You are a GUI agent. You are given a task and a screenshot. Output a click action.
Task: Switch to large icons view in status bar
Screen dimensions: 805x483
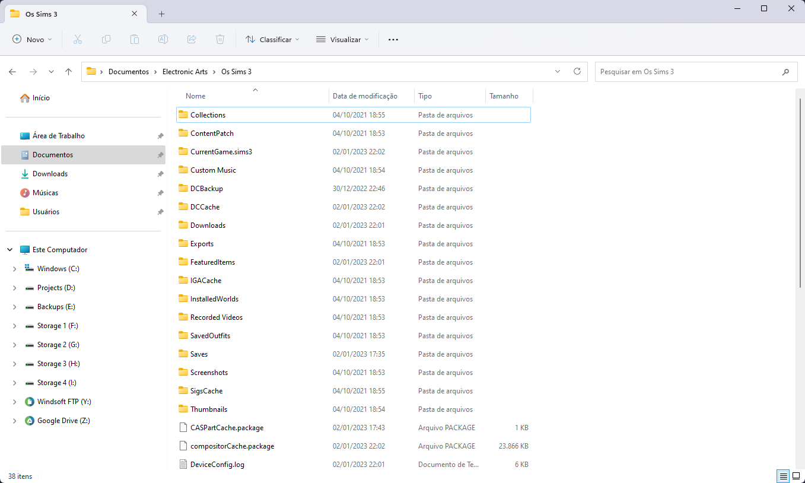[796, 476]
